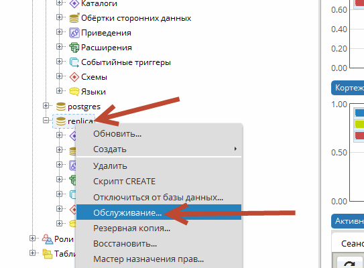Choose Скрипт CREATE menu entry

[159, 182]
